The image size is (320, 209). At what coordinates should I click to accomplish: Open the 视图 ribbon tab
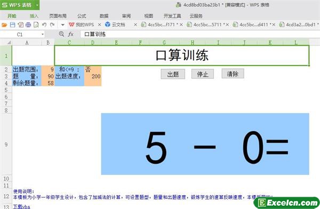tap(149, 16)
